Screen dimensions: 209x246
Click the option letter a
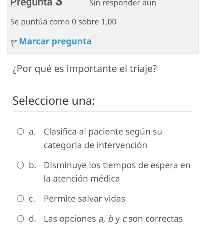[x=31, y=132]
